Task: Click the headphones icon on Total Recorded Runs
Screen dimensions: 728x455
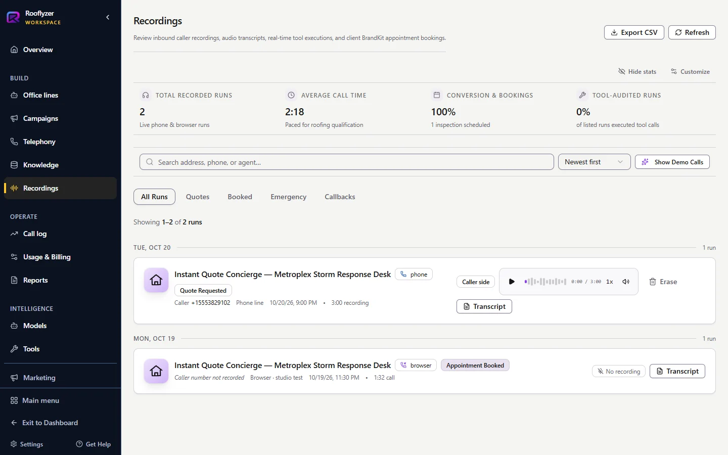Action: pyautogui.click(x=146, y=95)
